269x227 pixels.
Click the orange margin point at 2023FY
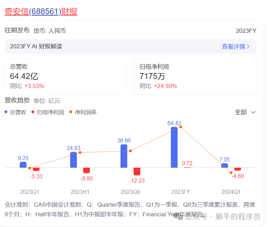[x=181, y=127]
